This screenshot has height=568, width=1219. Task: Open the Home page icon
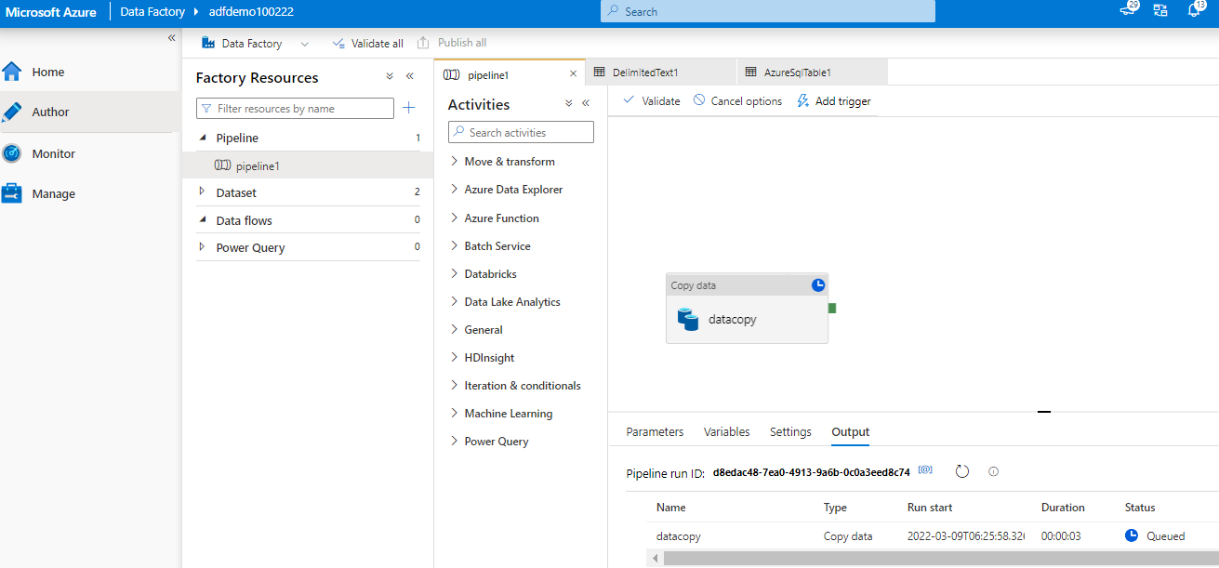[x=12, y=72]
